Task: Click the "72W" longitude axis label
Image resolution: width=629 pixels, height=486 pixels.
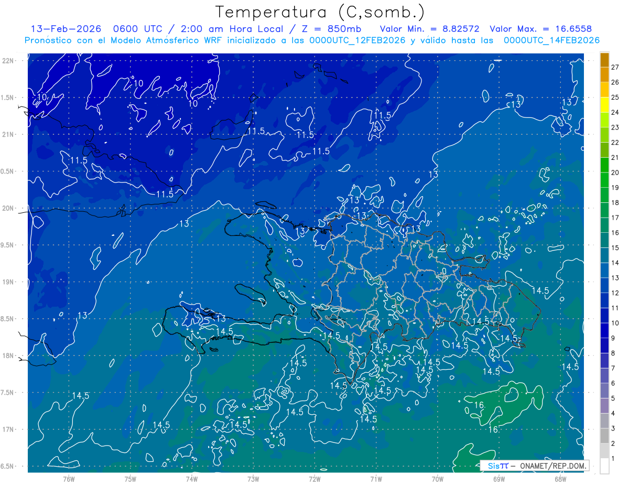Action: [x=314, y=479]
